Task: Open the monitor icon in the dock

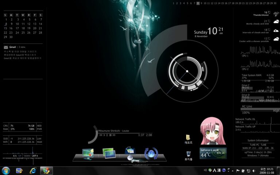Action: click(88, 154)
